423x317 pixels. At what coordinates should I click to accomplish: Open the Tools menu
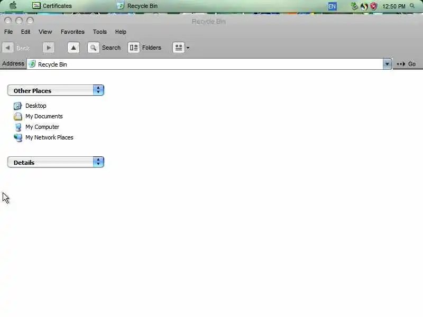[100, 32]
